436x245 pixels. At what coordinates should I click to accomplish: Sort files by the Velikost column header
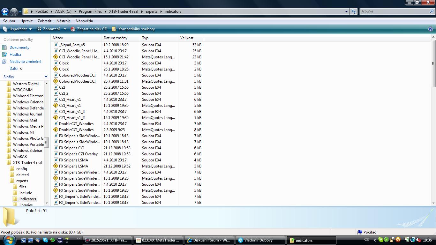tap(191, 38)
